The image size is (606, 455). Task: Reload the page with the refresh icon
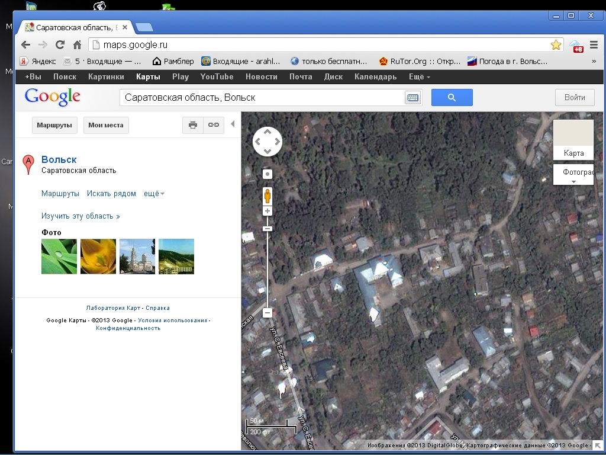click(60, 45)
